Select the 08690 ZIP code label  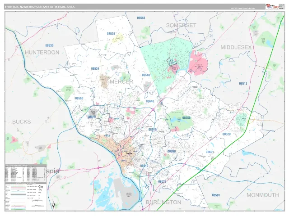pos(172,151)
